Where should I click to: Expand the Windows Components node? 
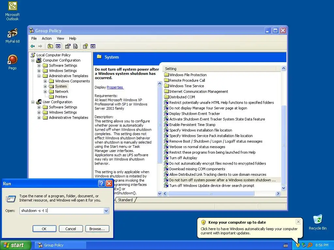point(45,81)
